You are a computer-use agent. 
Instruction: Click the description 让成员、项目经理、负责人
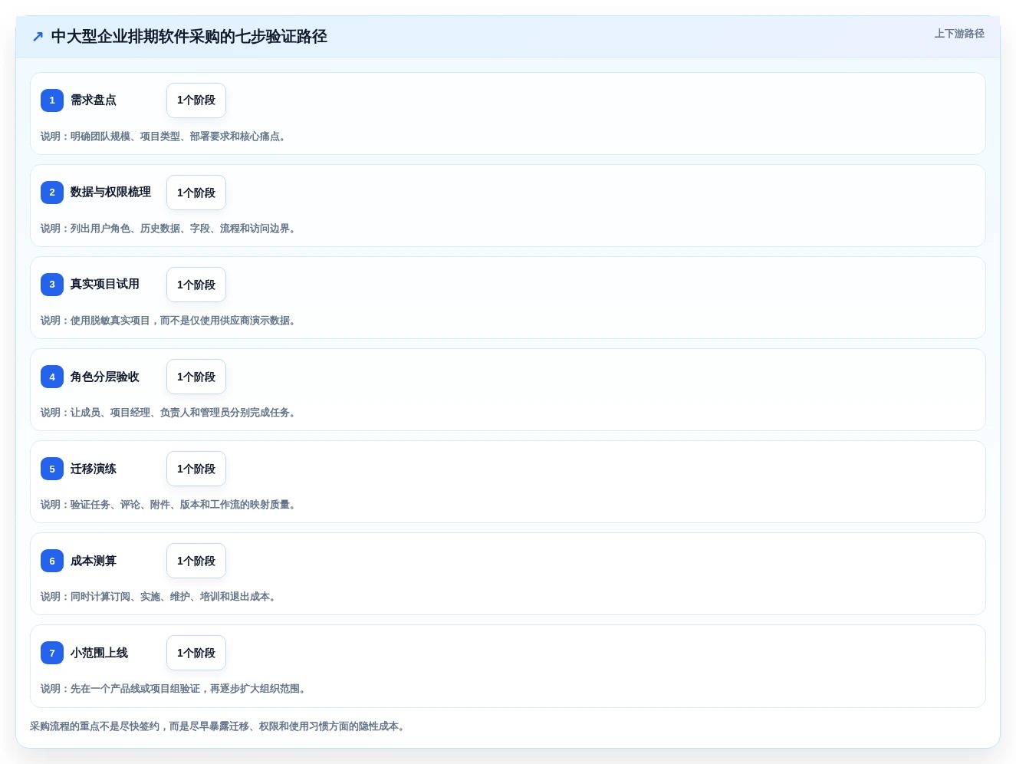tap(169, 413)
